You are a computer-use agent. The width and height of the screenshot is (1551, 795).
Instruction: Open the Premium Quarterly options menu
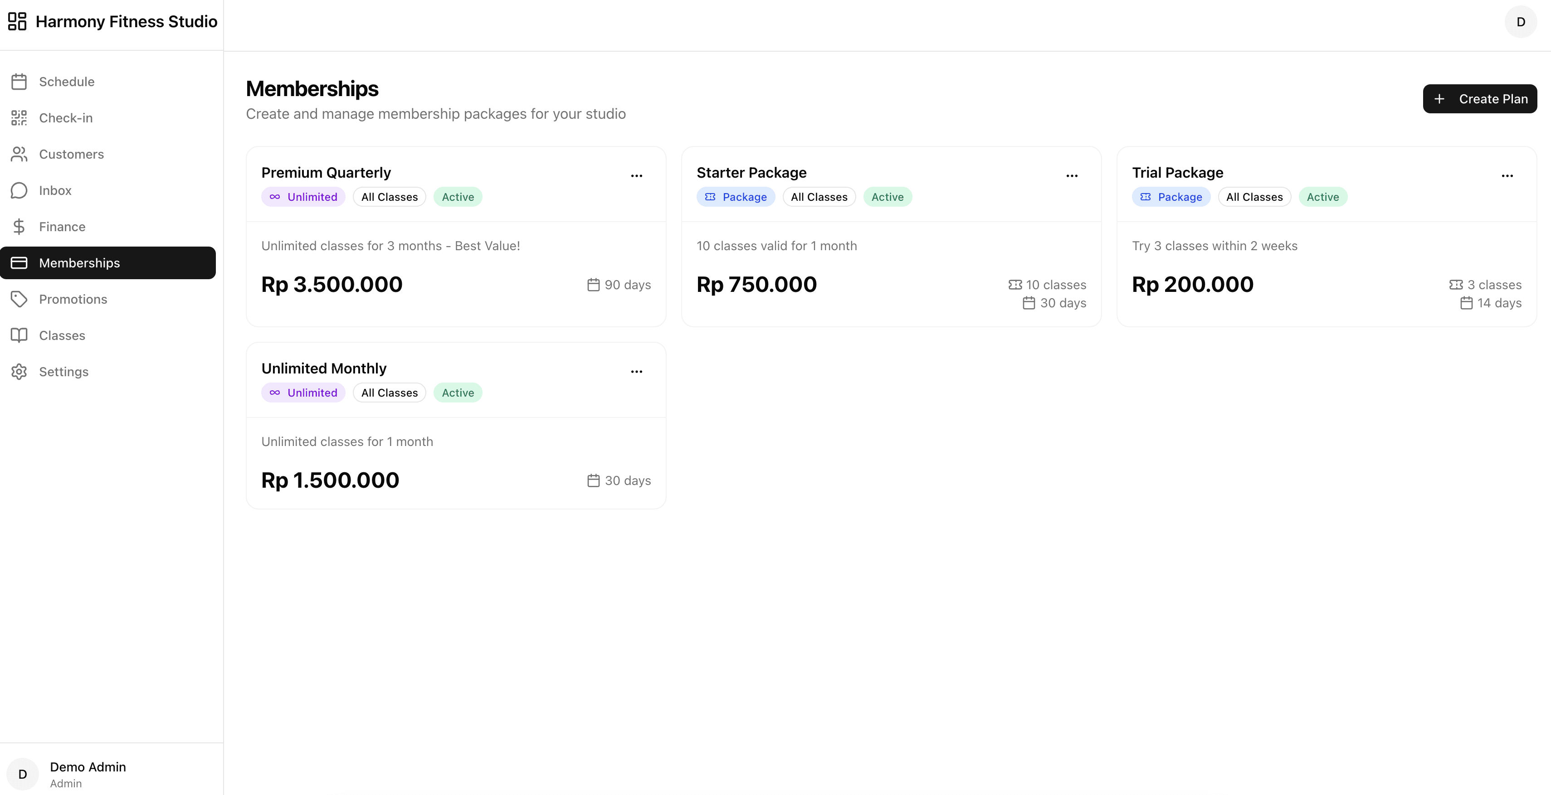click(x=636, y=176)
